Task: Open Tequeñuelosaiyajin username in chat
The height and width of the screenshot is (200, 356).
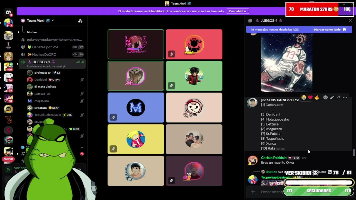Action: point(276,177)
